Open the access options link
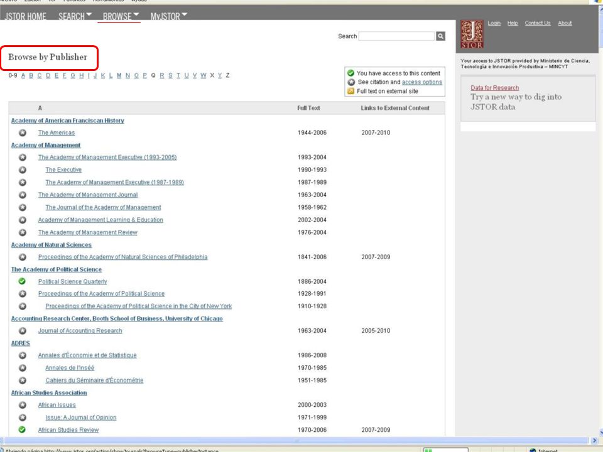The image size is (603, 452). (422, 82)
